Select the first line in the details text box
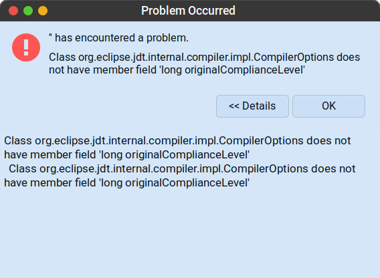This screenshot has width=380, height=278. click(177, 141)
